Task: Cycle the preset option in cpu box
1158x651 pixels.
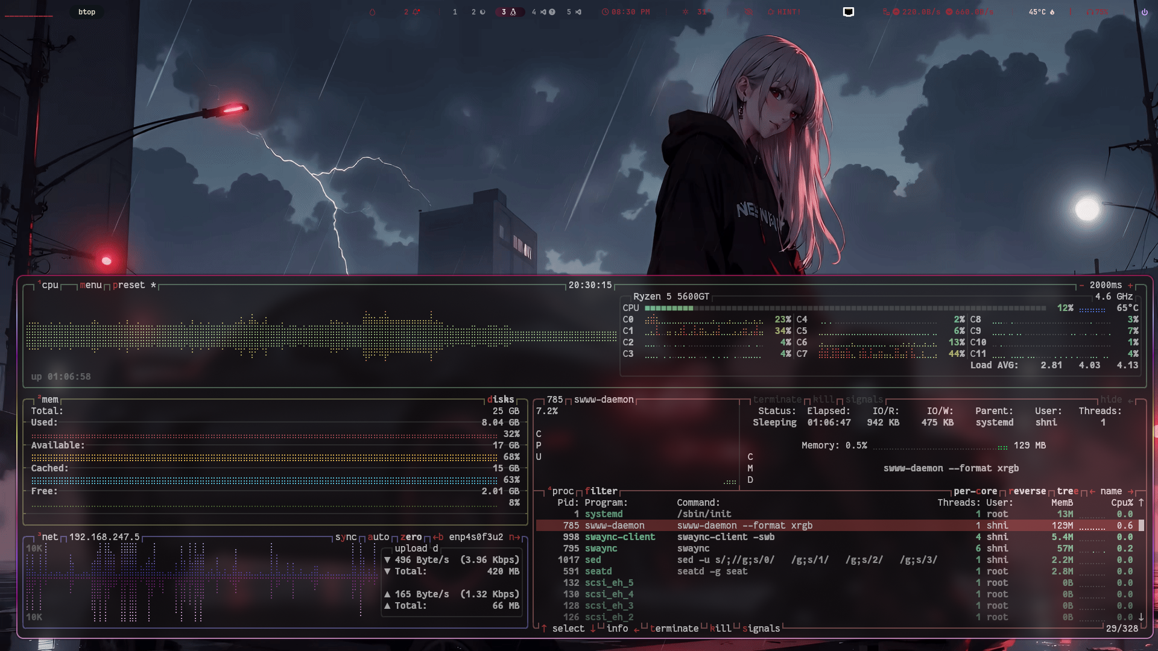Action: 128,285
